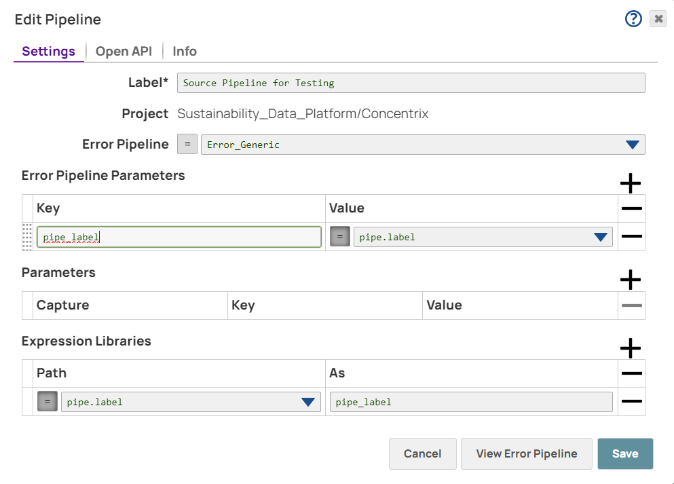This screenshot has width=674, height=484.
Task: Add a new Expression Library entry
Action: point(630,348)
